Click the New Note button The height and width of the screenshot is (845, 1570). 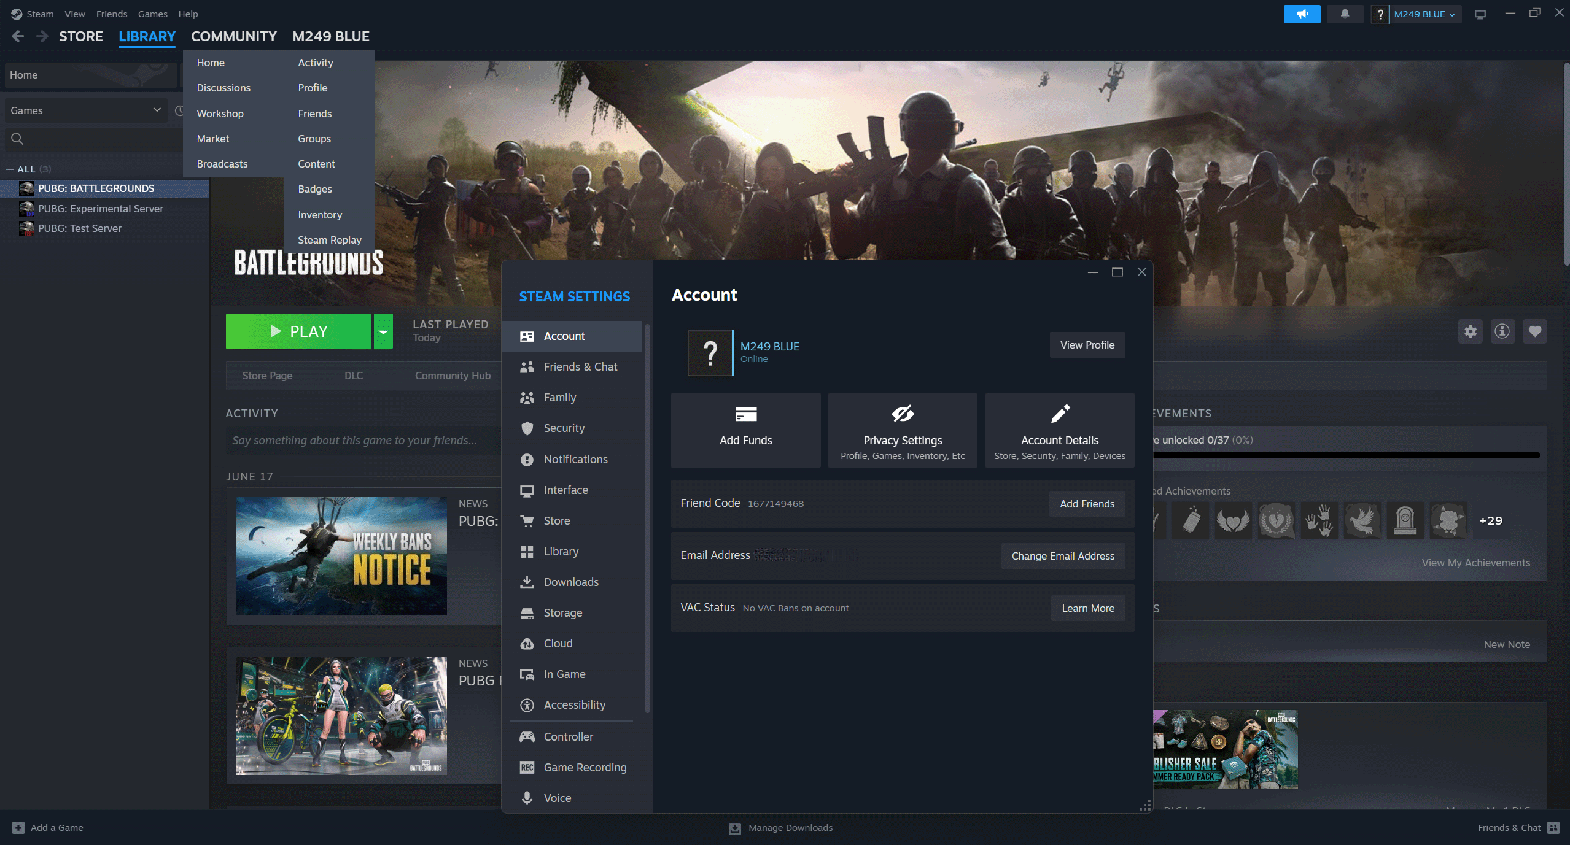pyautogui.click(x=1507, y=644)
